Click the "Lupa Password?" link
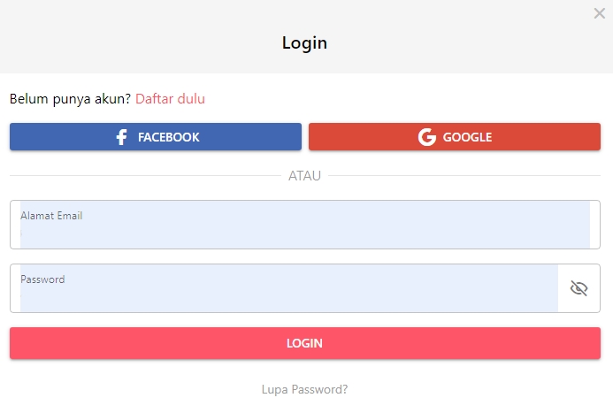This screenshot has width=613, height=413. pyautogui.click(x=305, y=389)
